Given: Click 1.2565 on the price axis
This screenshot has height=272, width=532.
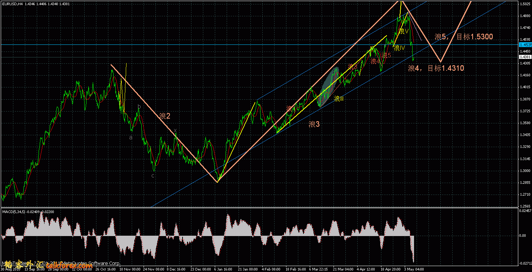Looking at the screenshot, I should 525,206.
